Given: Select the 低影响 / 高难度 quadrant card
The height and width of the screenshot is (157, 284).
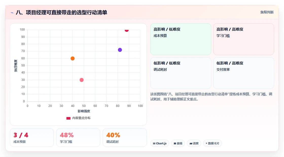Looking at the screenshot, I should (244, 73).
